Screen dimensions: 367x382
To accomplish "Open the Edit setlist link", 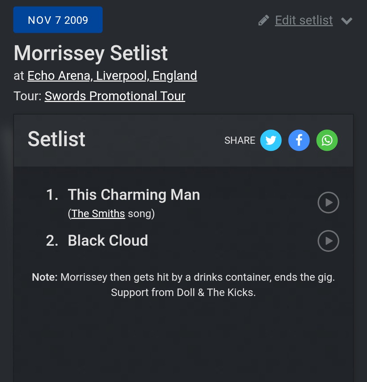I will point(304,20).
